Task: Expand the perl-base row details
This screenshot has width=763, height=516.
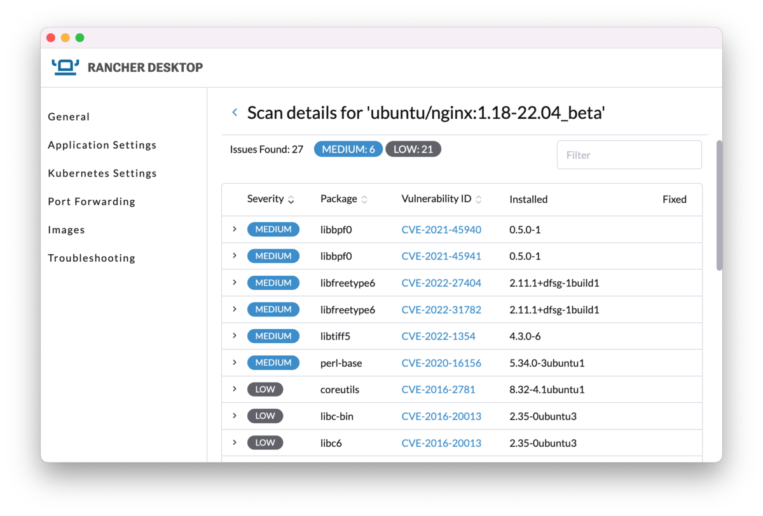Action: (x=235, y=362)
